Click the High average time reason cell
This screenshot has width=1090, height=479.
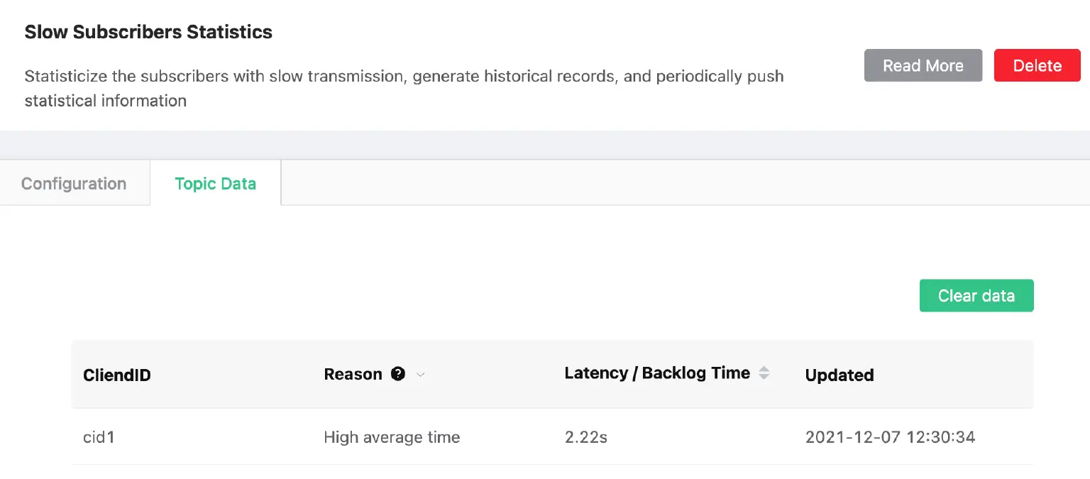click(392, 437)
